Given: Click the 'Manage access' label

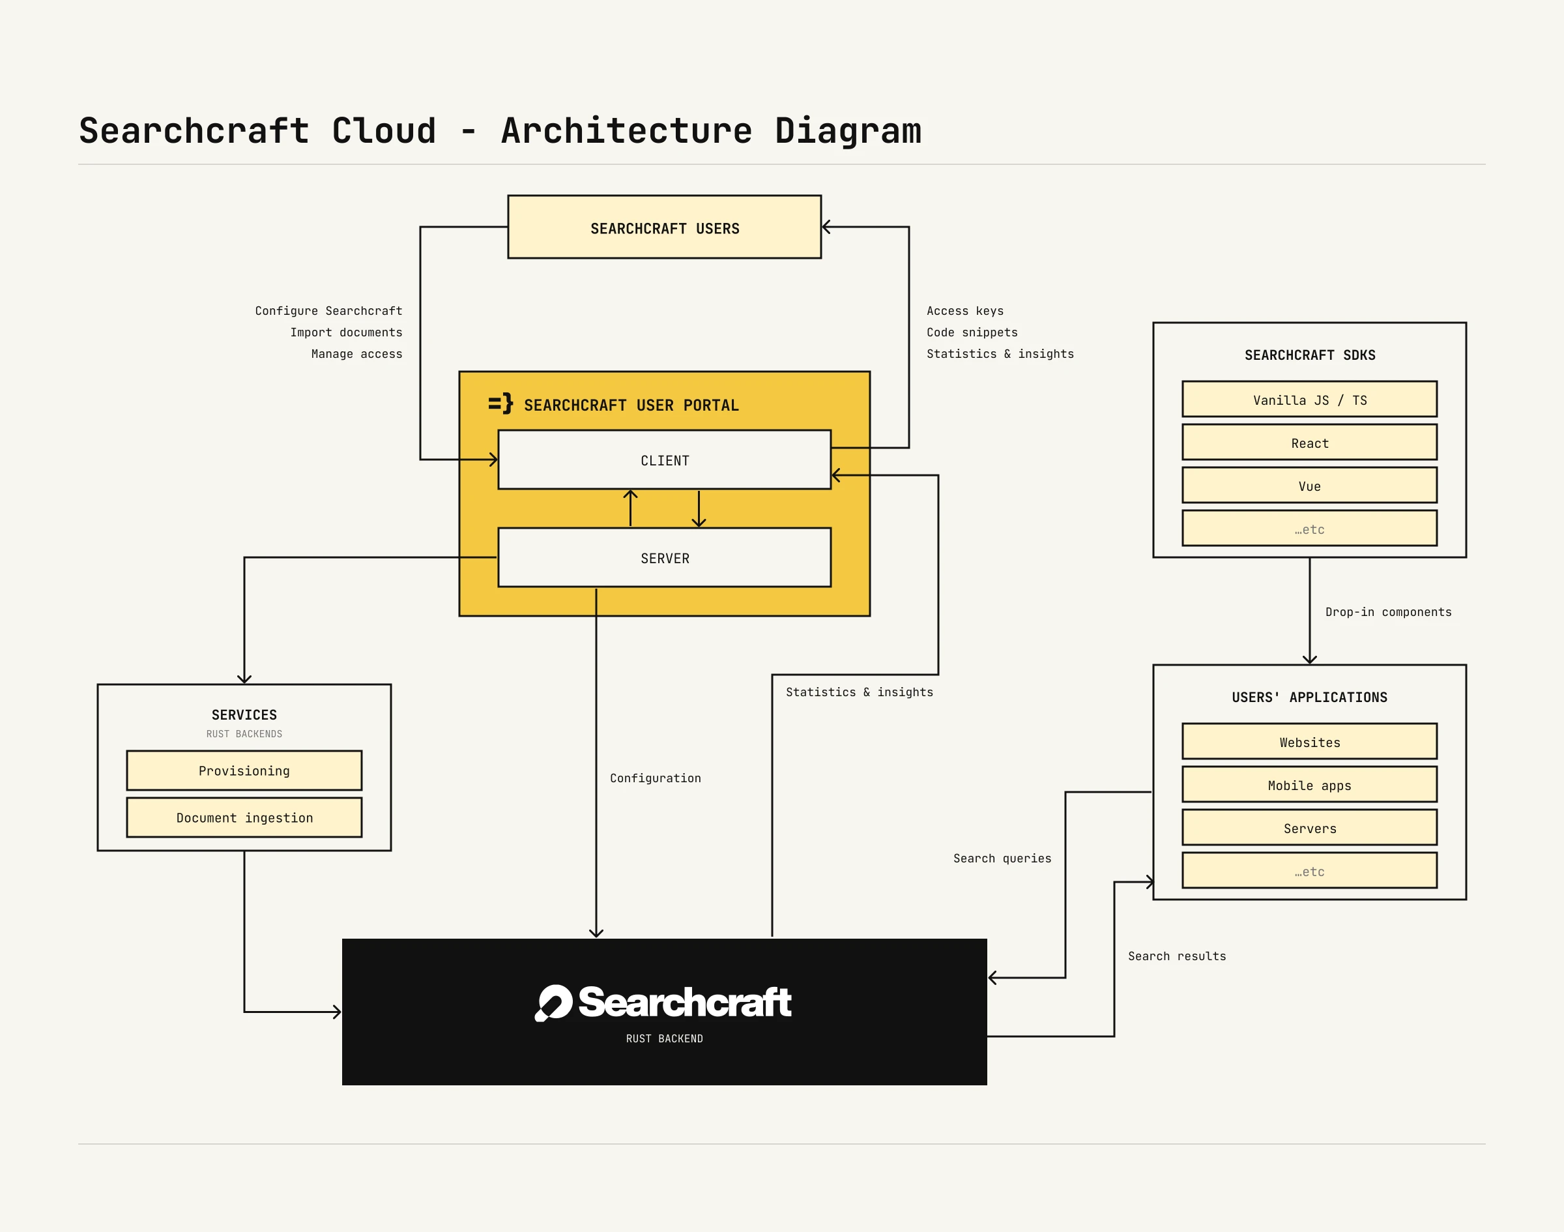Looking at the screenshot, I should click(357, 354).
